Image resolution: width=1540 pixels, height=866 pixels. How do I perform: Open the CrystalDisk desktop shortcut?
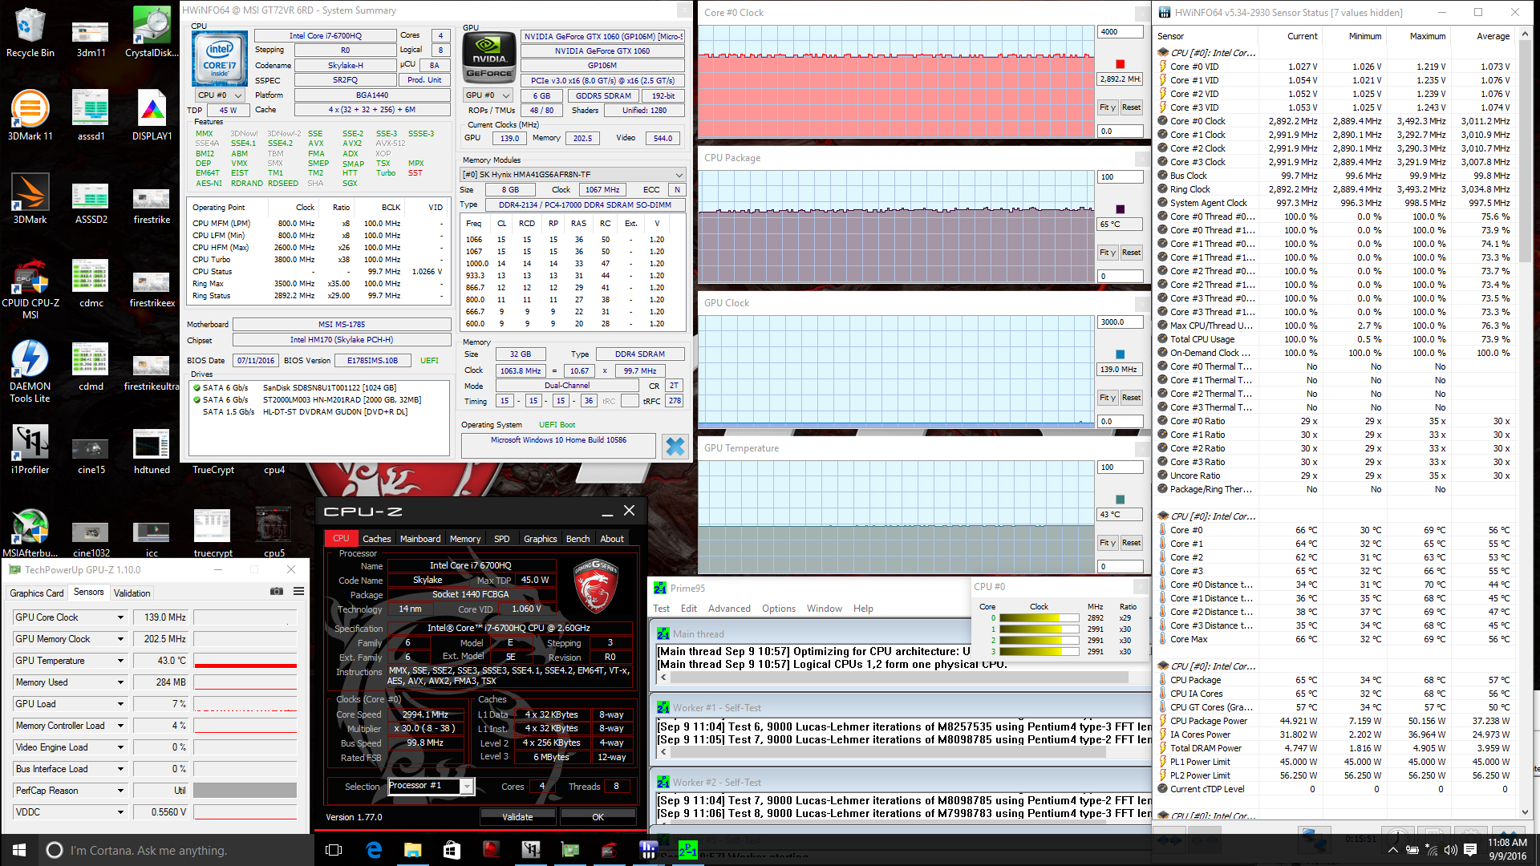pos(152,32)
